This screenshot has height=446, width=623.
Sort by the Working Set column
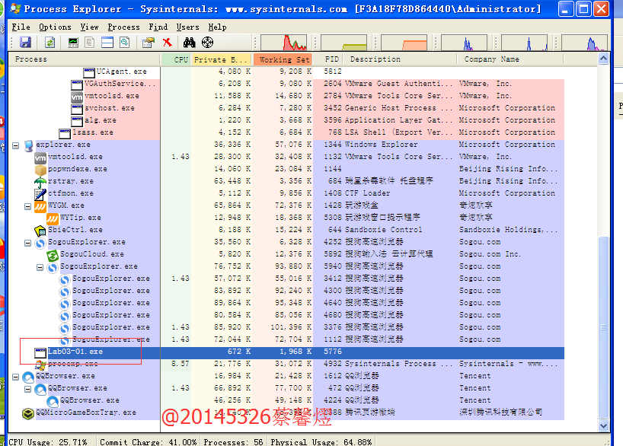click(283, 59)
